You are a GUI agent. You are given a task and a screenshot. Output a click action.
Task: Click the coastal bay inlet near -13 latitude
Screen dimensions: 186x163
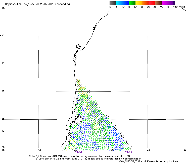tap(78, 48)
